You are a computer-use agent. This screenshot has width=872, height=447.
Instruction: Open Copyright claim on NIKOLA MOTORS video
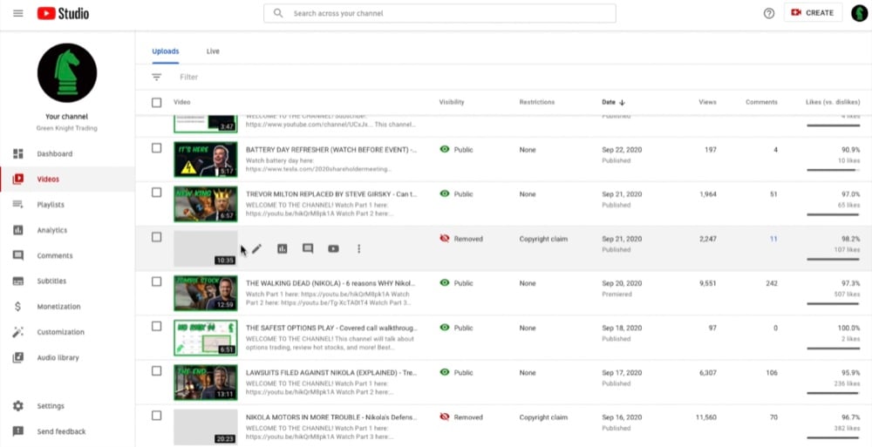click(543, 417)
